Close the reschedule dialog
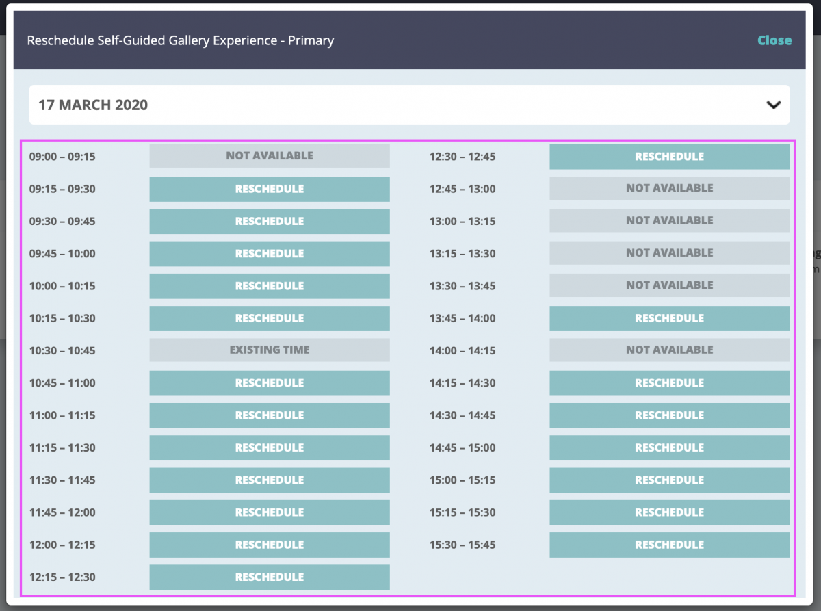This screenshot has width=821, height=611. click(x=774, y=40)
